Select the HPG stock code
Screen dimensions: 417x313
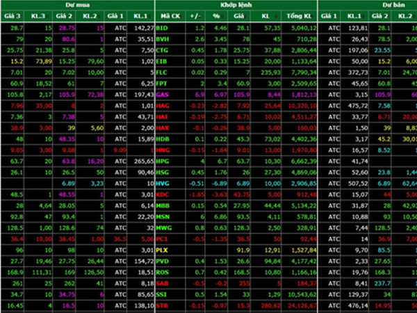tap(163, 161)
